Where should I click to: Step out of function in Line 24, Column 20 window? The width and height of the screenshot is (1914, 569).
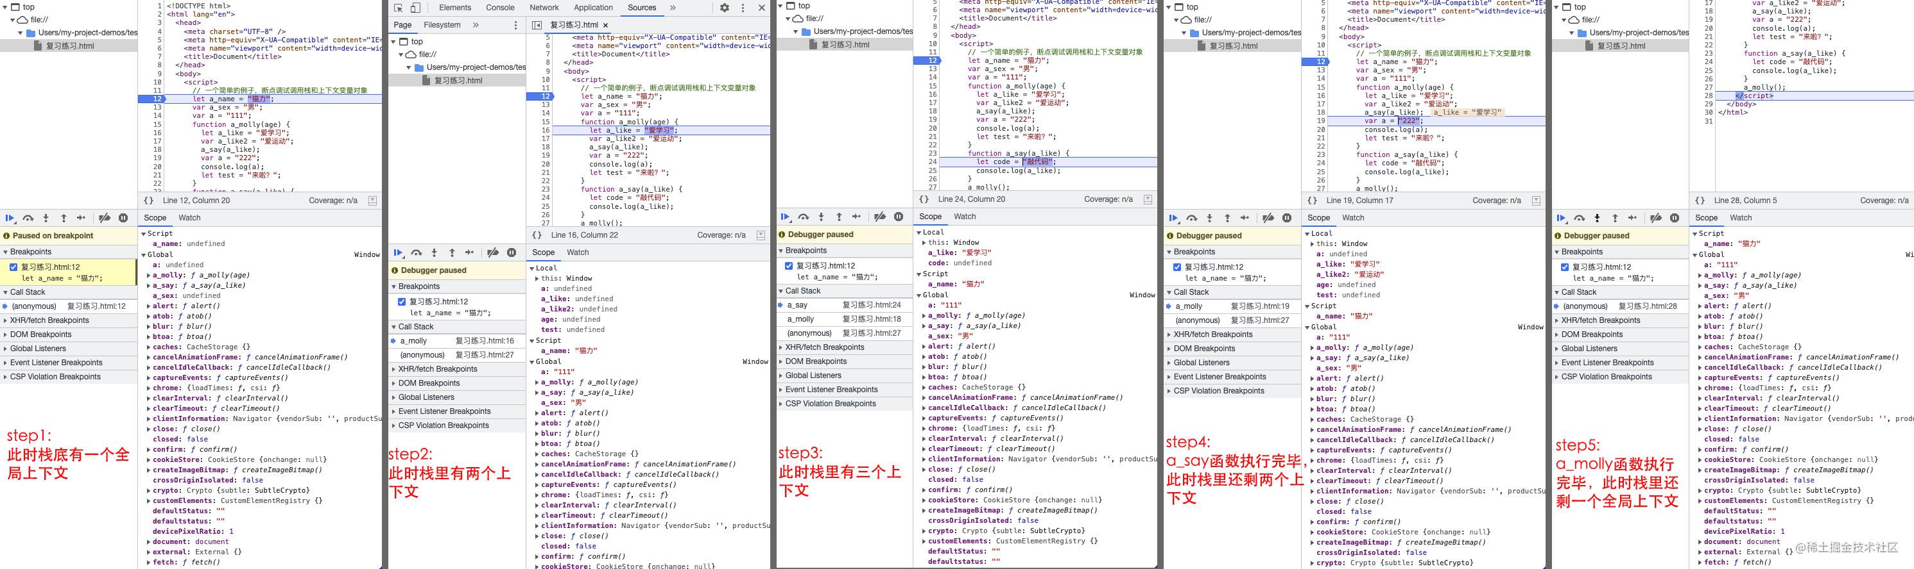tap(839, 217)
